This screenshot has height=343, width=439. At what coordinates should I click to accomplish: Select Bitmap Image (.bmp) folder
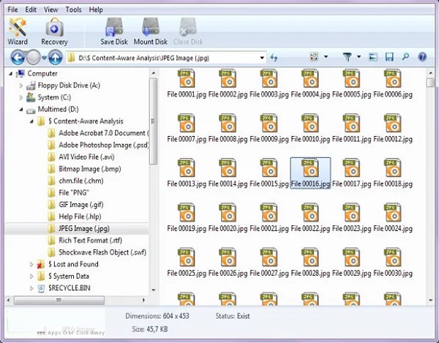pos(84,169)
